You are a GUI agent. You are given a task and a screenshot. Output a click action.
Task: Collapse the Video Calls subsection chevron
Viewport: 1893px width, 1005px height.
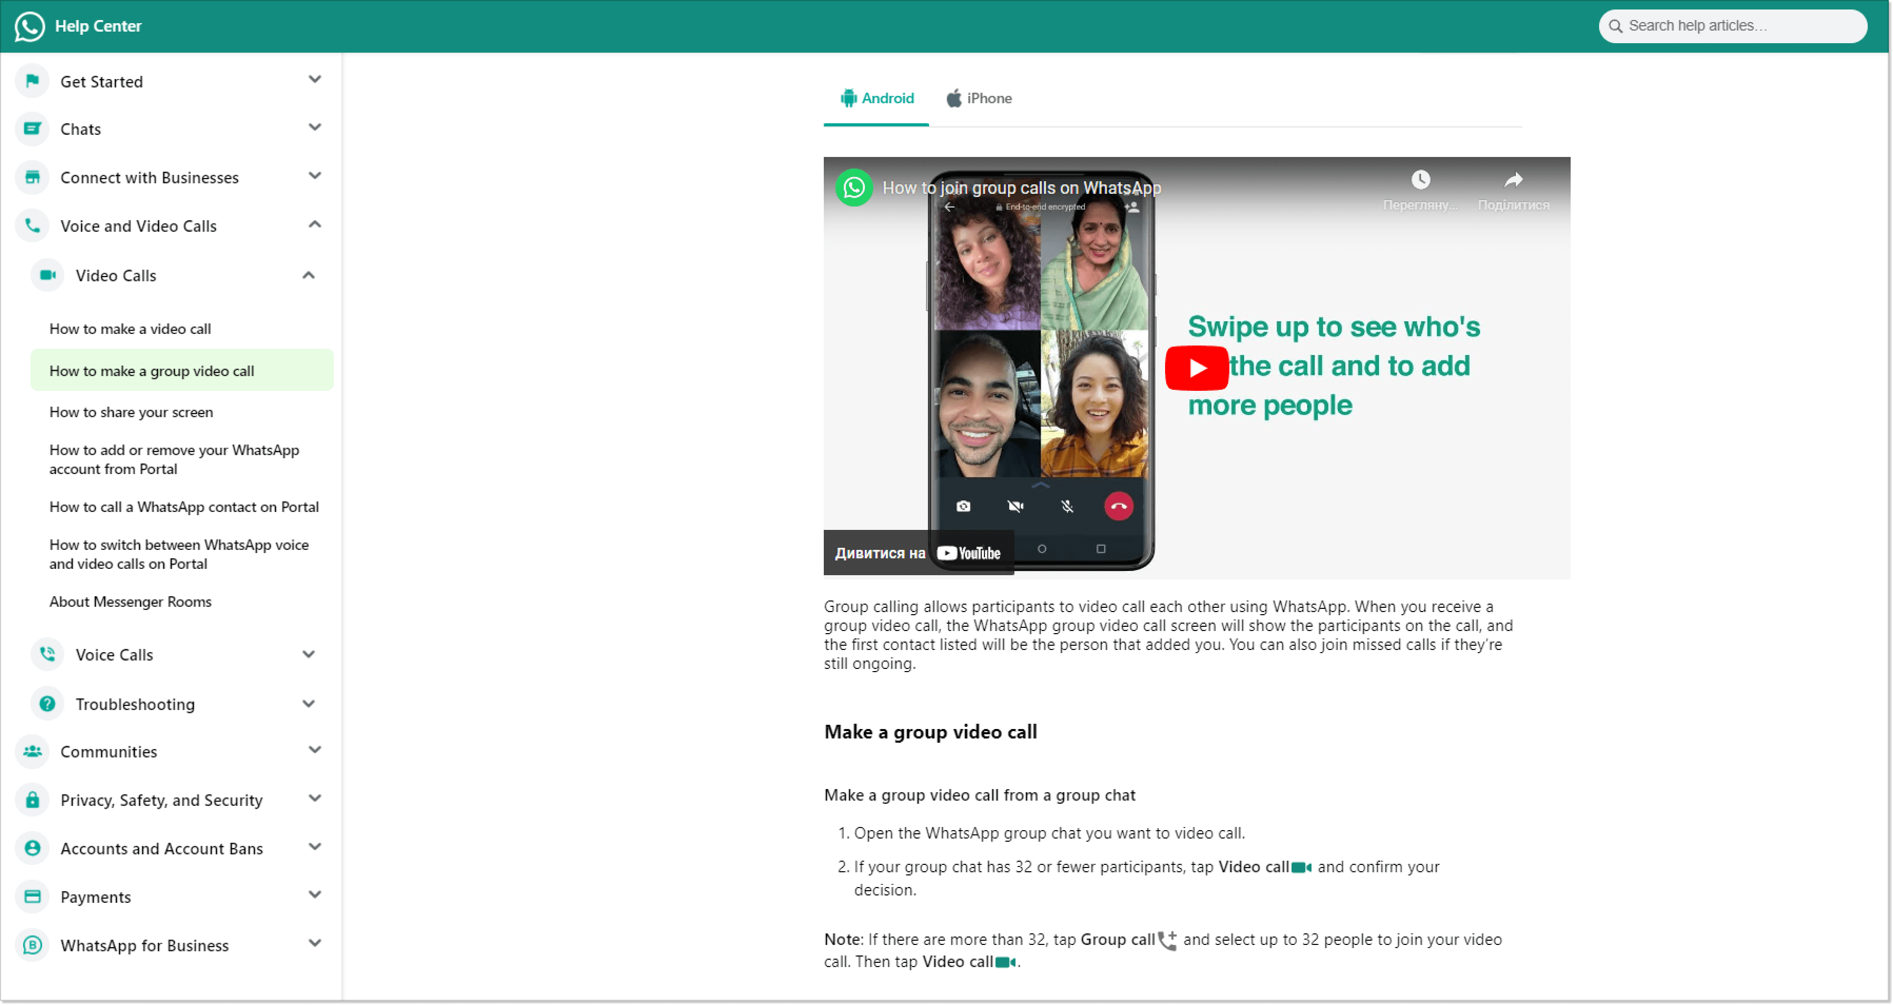pos(309,275)
